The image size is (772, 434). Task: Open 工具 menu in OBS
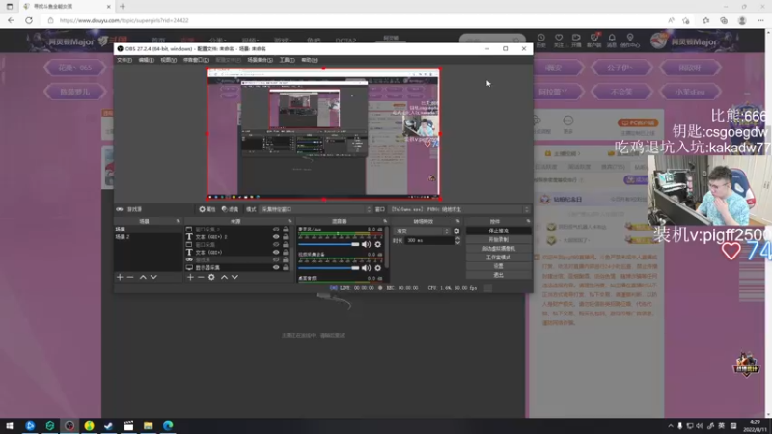[x=287, y=60]
